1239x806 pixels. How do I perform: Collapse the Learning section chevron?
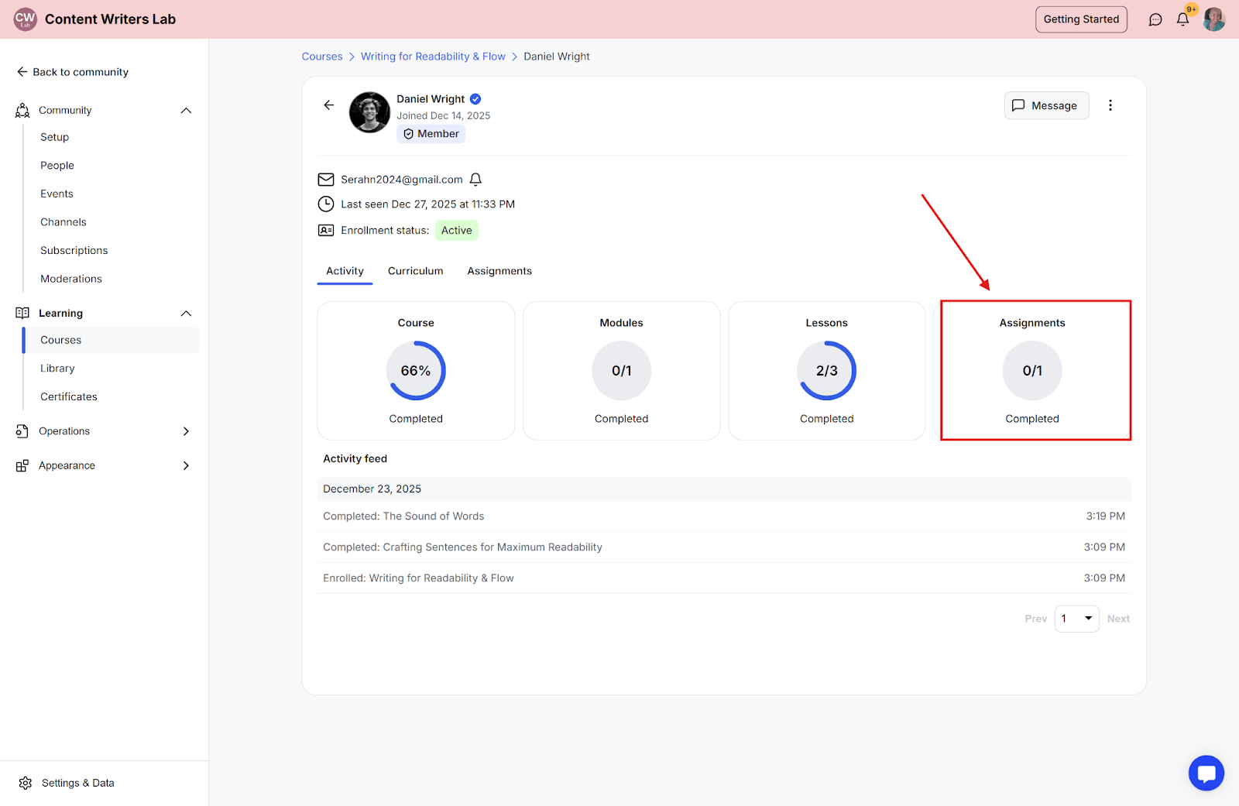tap(186, 314)
